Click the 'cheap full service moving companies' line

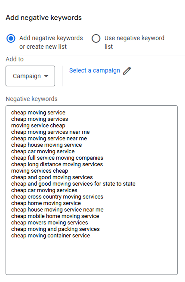tap(57, 158)
